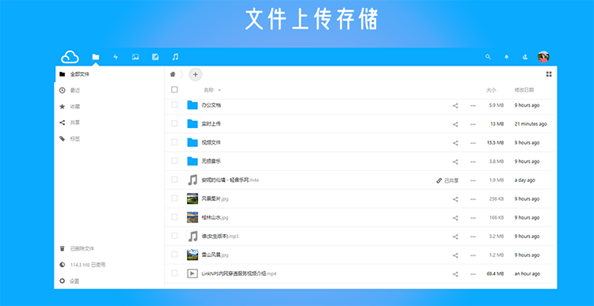Screen dimensions: 594x306
Task: Open the notifications bell icon
Action: click(507, 57)
